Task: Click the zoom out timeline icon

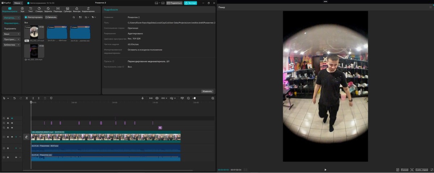Action: 188,98
